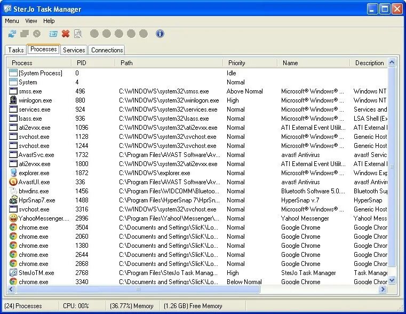Switch to the Services tab

[x=74, y=50]
